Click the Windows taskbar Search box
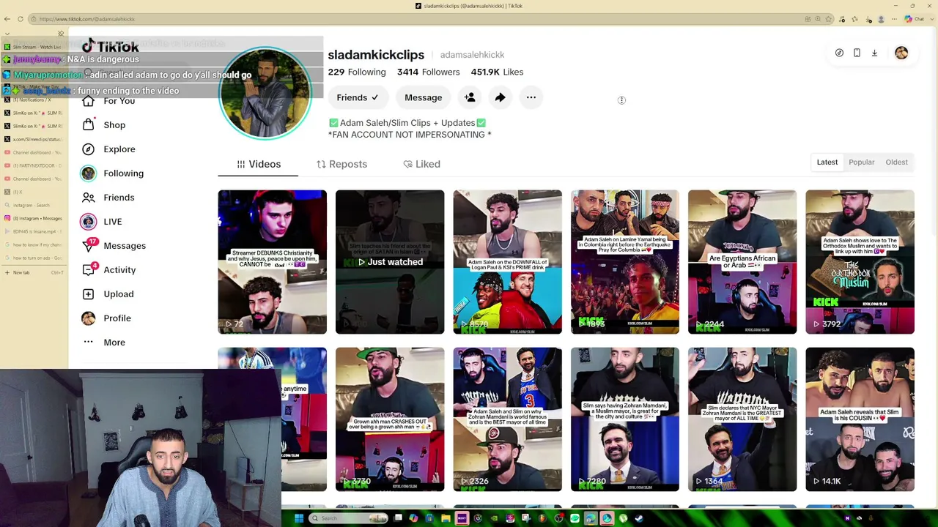The height and width of the screenshot is (527, 938). pos(348,518)
